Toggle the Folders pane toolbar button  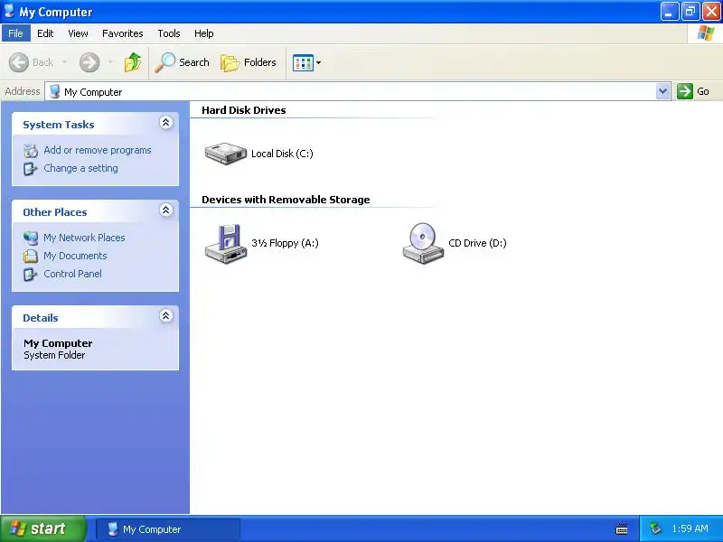(249, 62)
